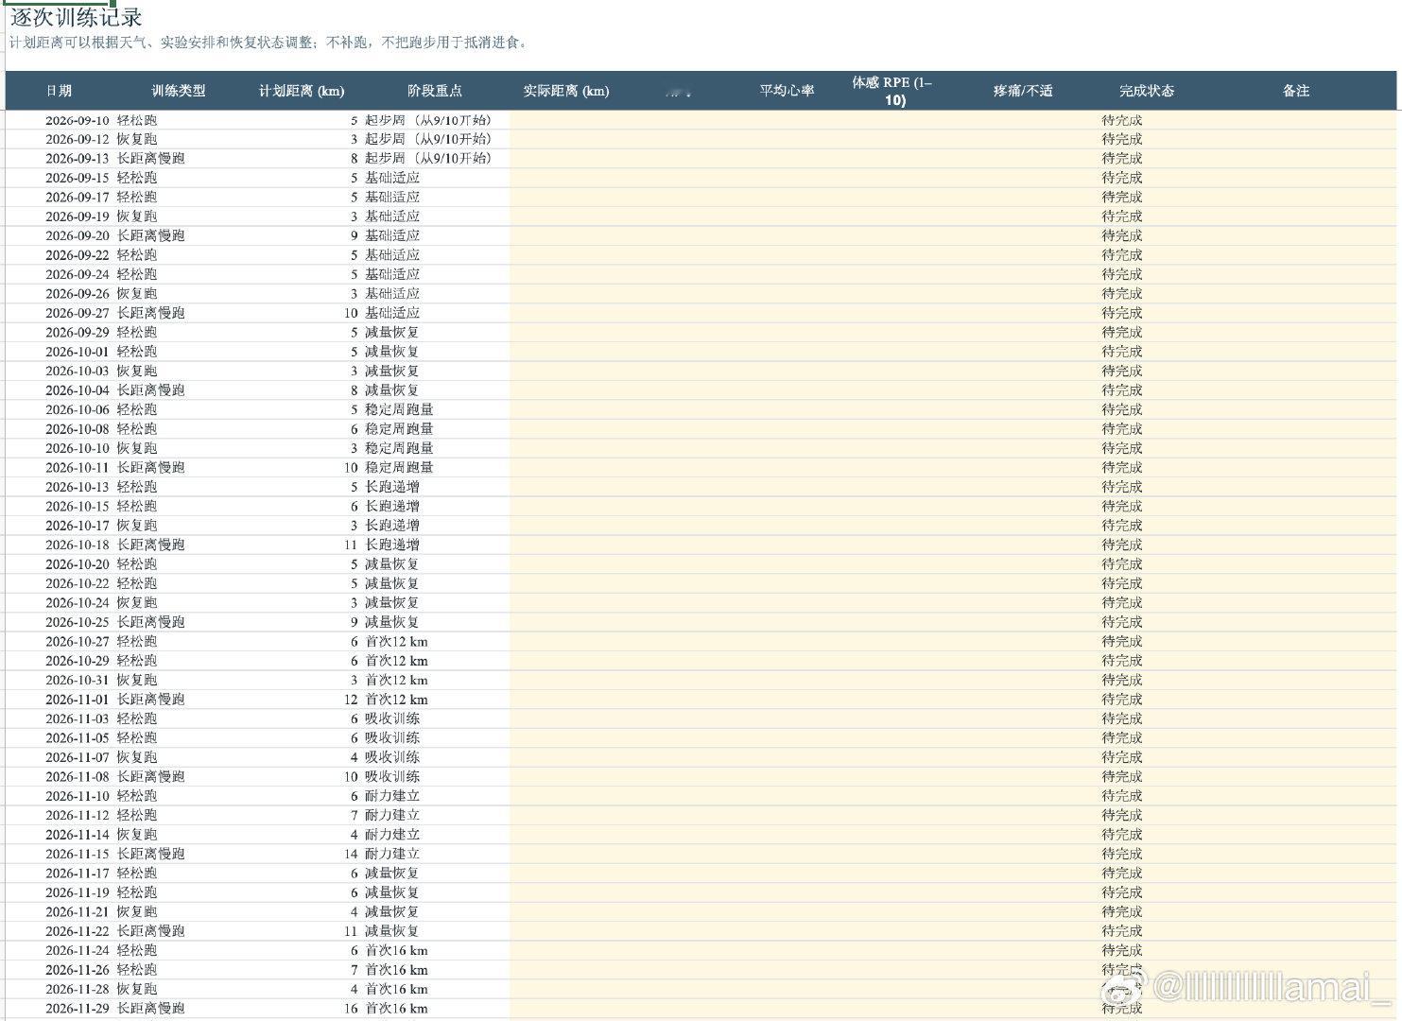Select 首次16 km cell on 2026-11-24

(x=396, y=950)
